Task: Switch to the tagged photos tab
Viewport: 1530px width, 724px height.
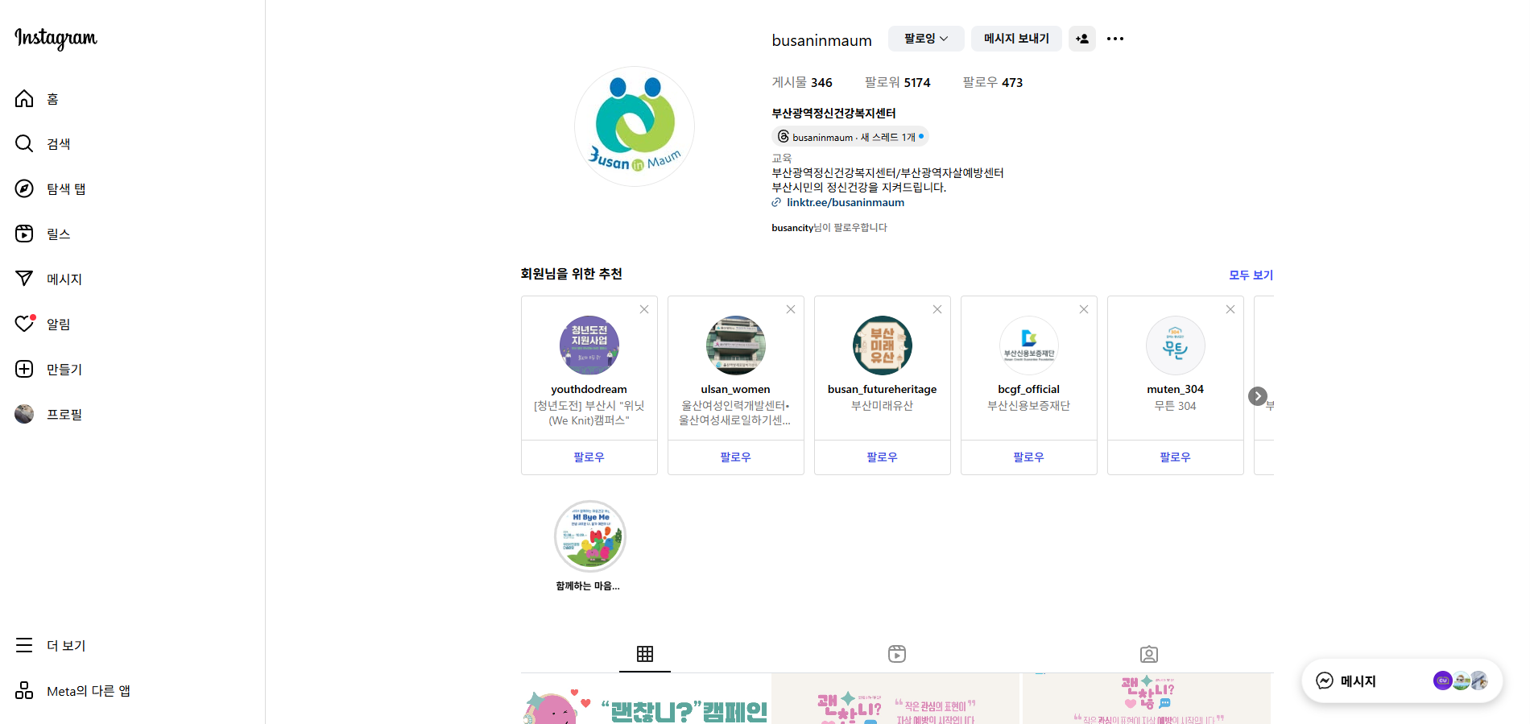Action: (x=1148, y=654)
